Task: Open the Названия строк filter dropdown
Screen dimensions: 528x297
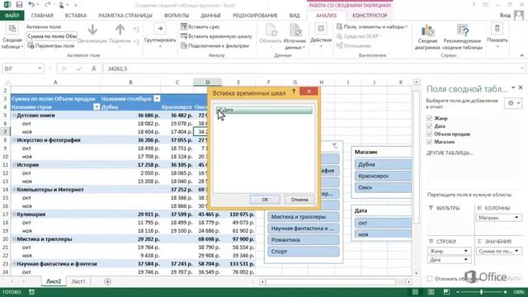Action: pos(97,107)
